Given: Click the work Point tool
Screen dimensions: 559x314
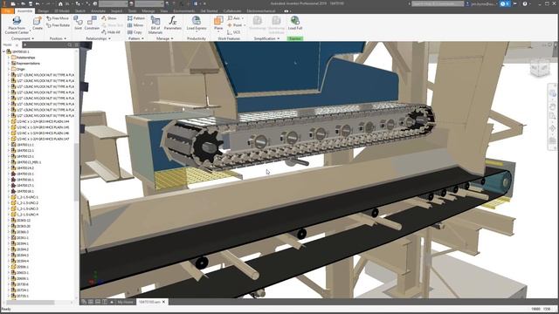Looking at the screenshot, I should pos(236,25).
